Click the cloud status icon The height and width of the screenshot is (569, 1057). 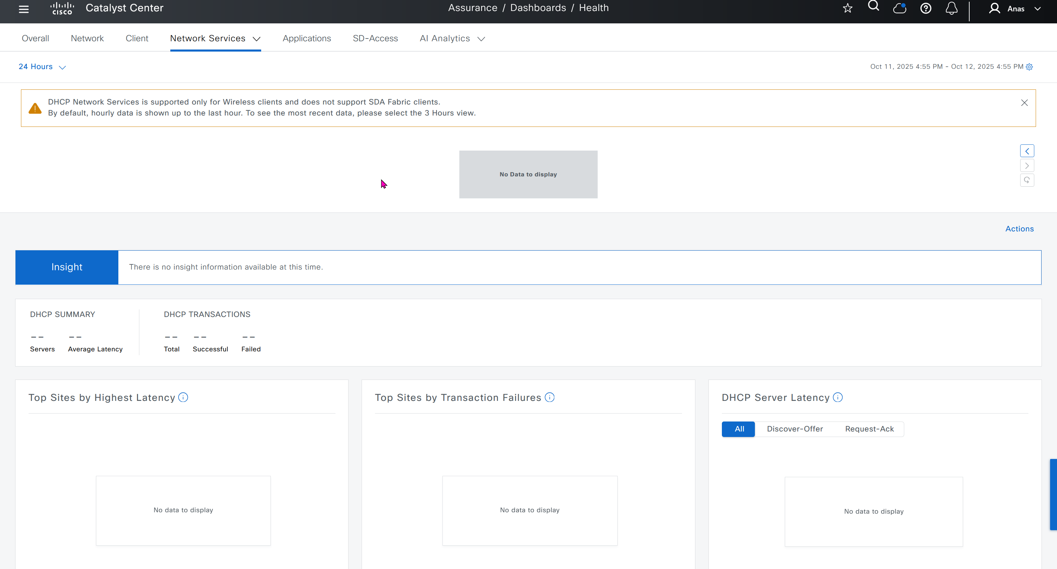pyautogui.click(x=899, y=8)
